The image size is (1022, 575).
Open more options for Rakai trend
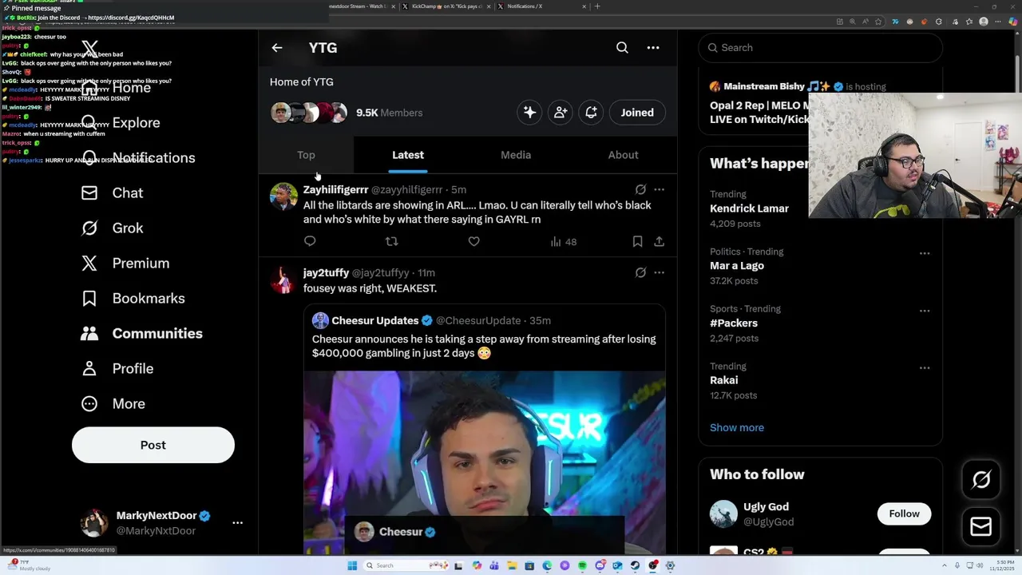coord(925,368)
